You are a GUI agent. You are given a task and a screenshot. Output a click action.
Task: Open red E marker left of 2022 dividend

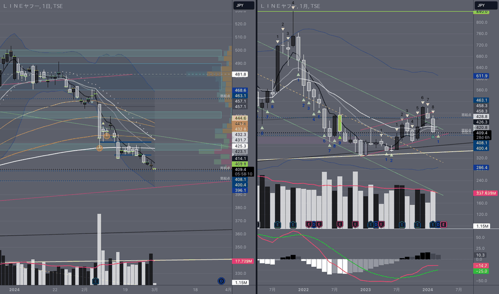point(308,225)
